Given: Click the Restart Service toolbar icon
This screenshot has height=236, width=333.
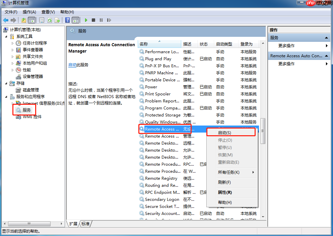Looking at the screenshot, I should coord(109,20).
